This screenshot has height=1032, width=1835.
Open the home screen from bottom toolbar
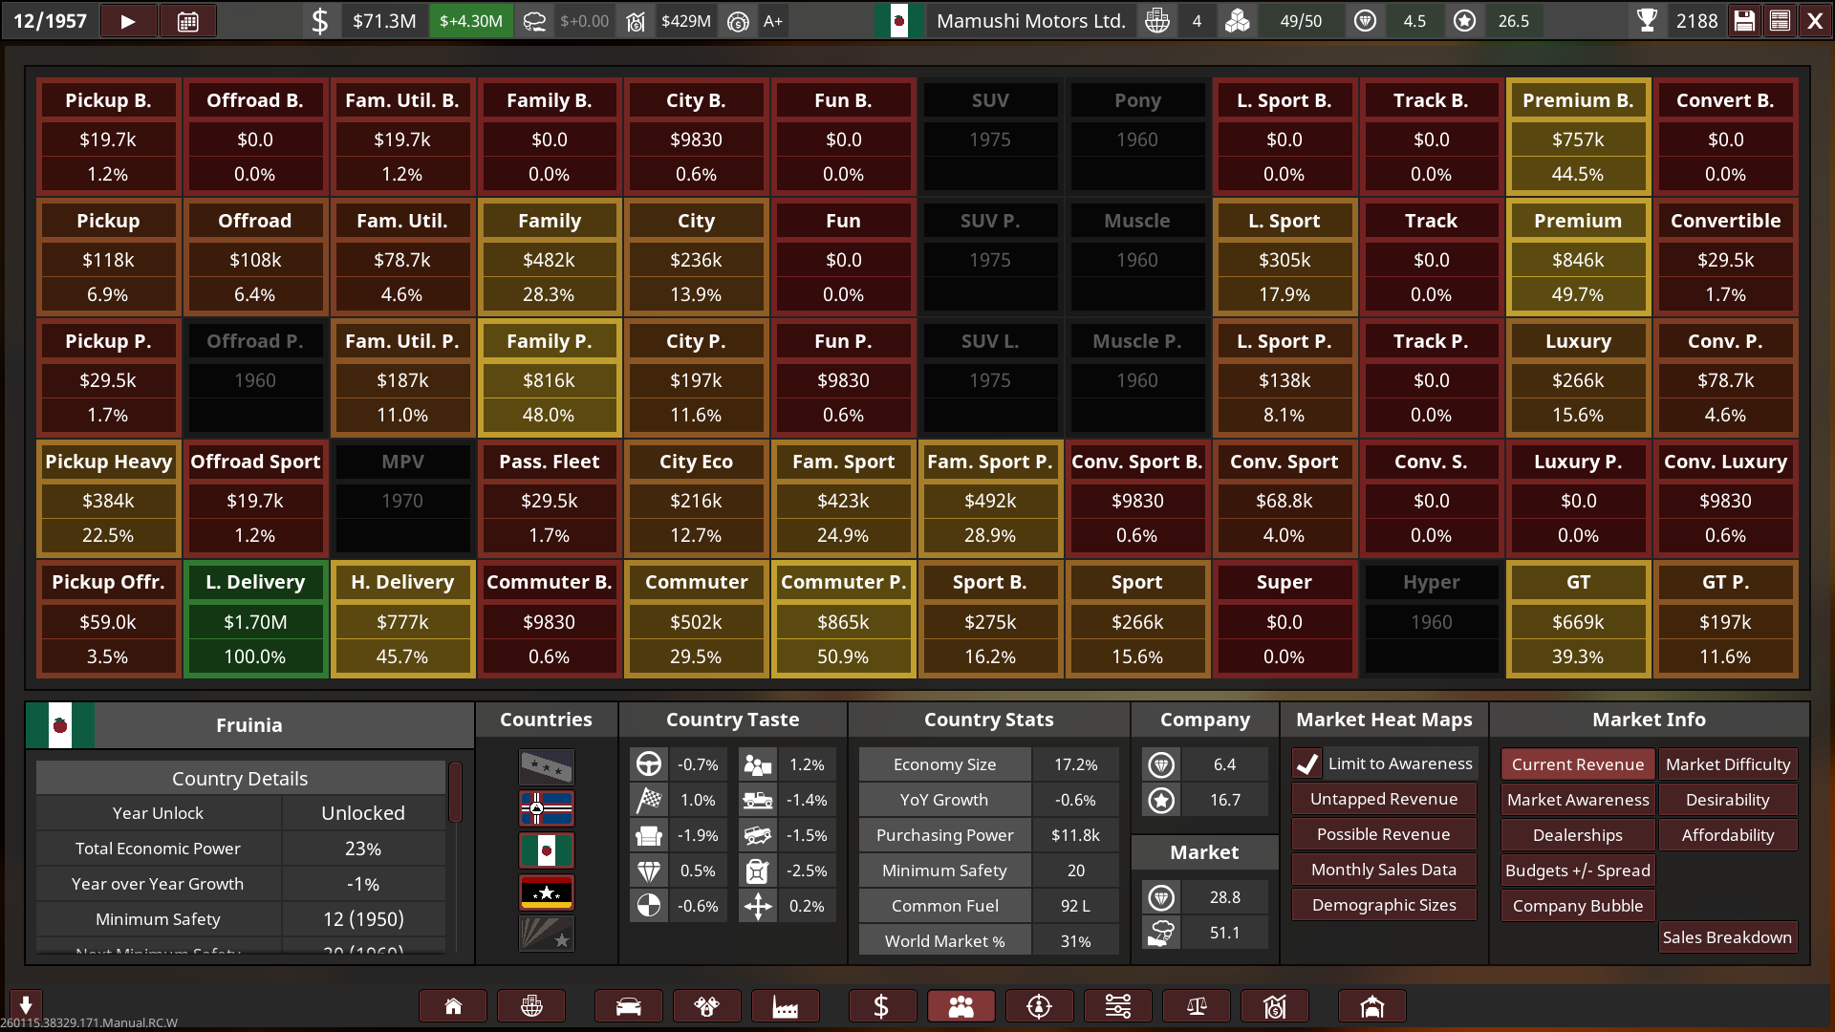(x=453, y=1006)
